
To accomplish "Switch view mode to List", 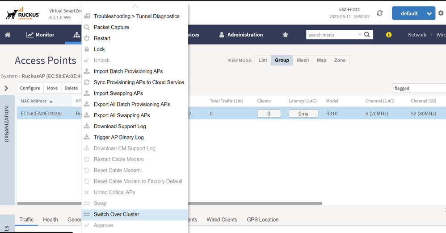I will (263, 60).
